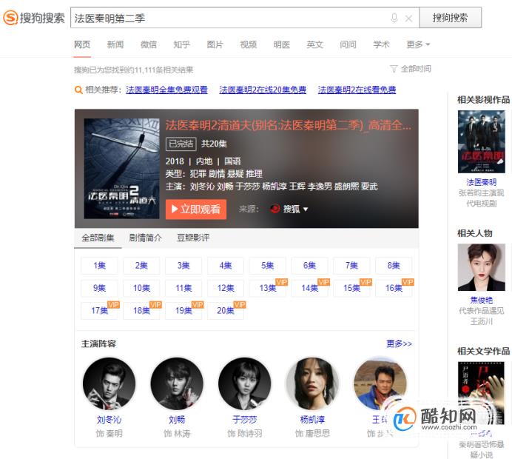The height and width of the screenshot is (459, 512).
Task: Click the 焦俊艳 portrait thumbnail
Action: pyautogui.click(x=482, y=267)
